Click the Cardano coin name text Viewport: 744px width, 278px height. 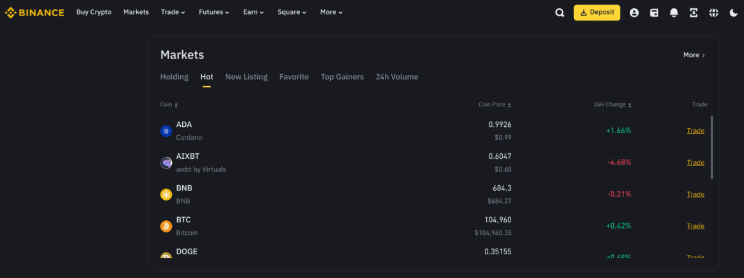tap(189, 138)
